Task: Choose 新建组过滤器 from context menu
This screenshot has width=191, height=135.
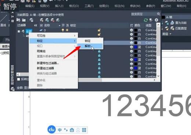Action: click(x=46, y=68)
